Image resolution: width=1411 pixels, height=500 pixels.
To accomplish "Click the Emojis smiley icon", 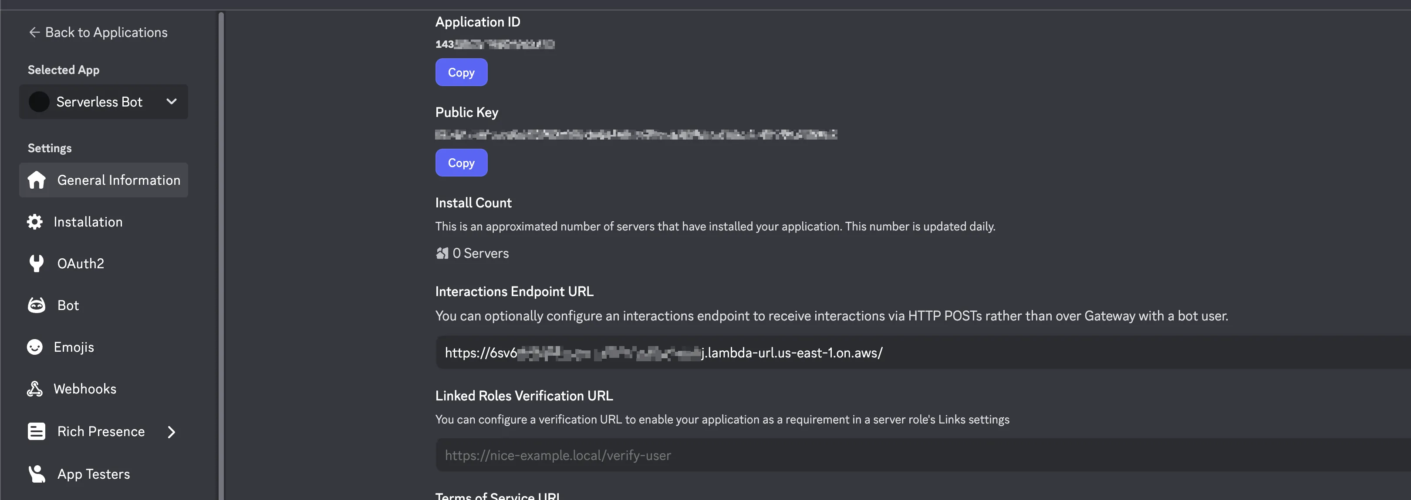I will [x=35, y=347].
